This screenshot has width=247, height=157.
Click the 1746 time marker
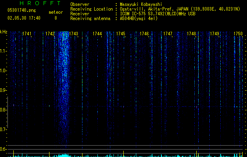[x=144, y=34]
